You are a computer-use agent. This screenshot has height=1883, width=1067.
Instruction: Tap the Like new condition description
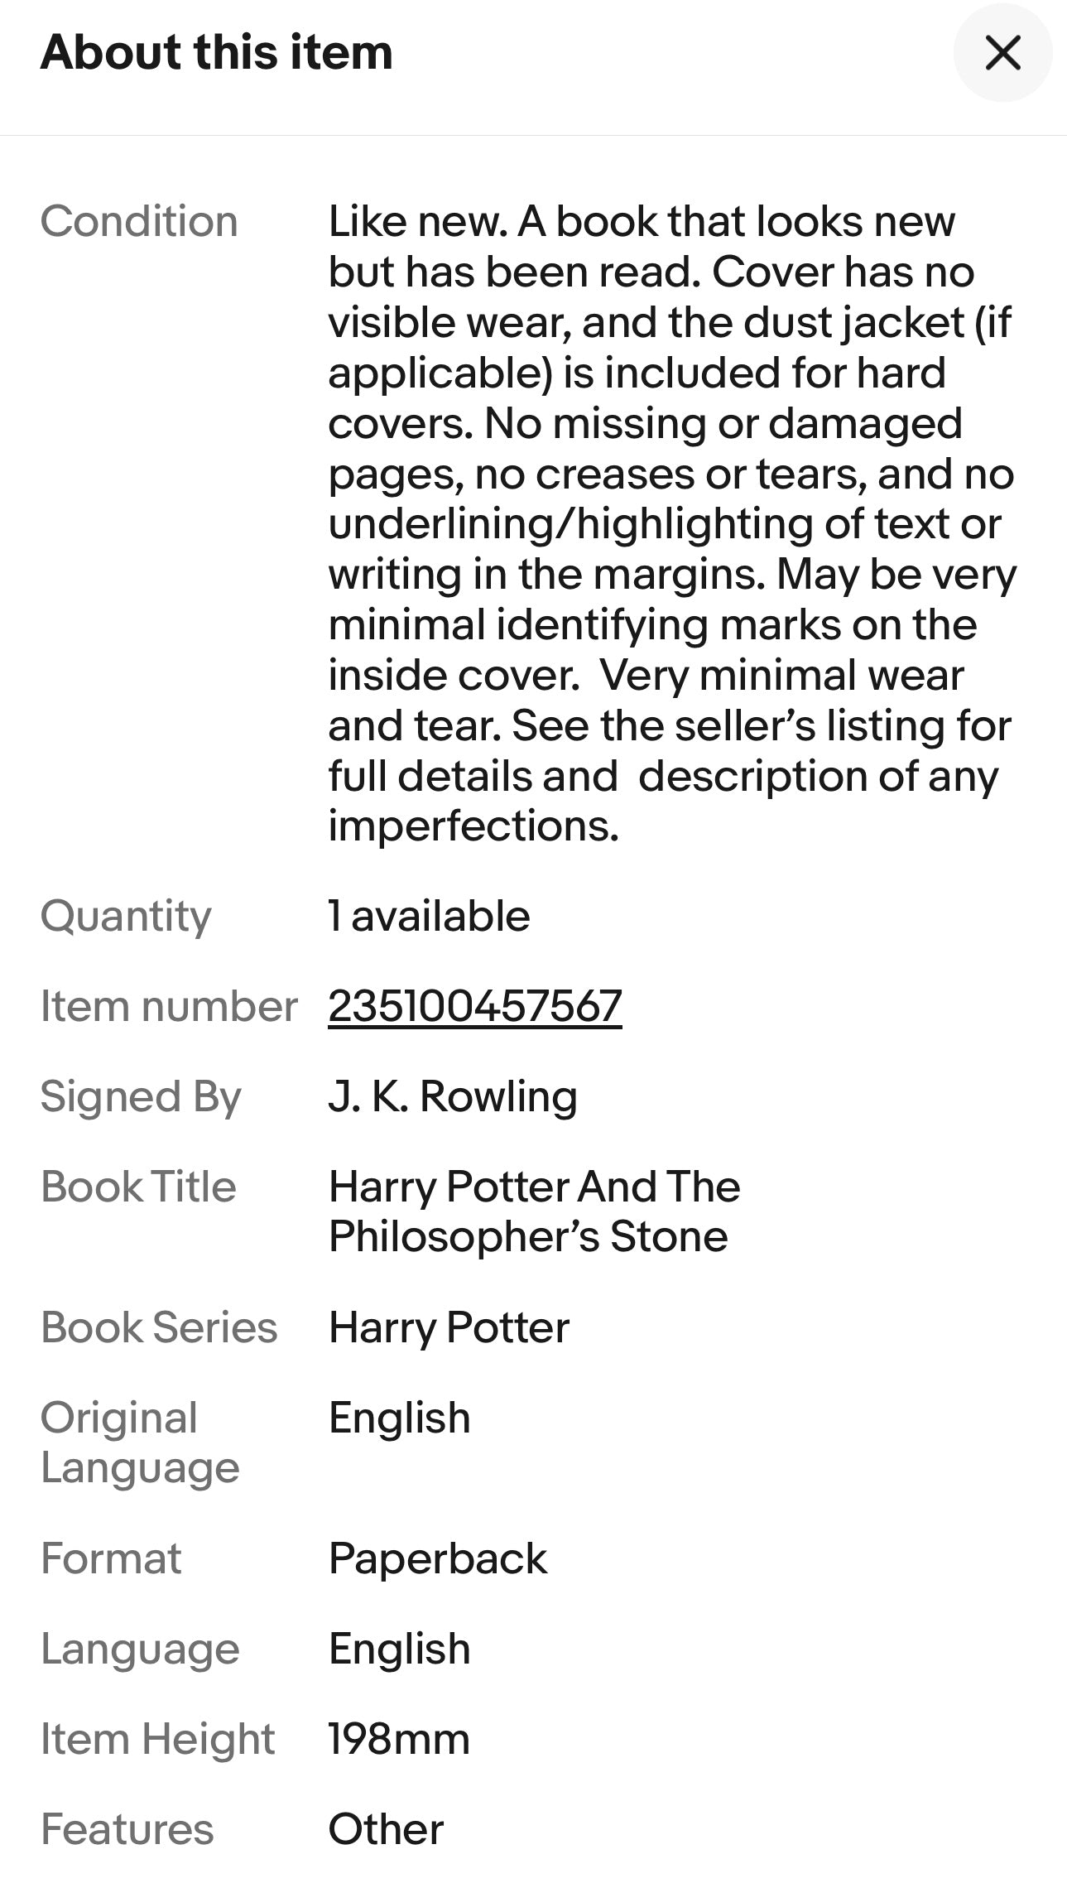(x=670, y=523)
